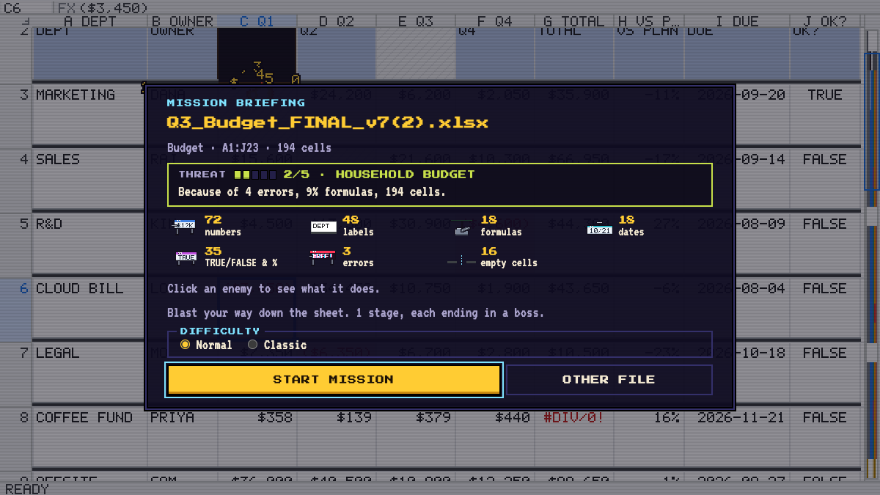This screenshot has width=880, height=495.
Task: Select Classic difficulty
Action: click(277, 345)
